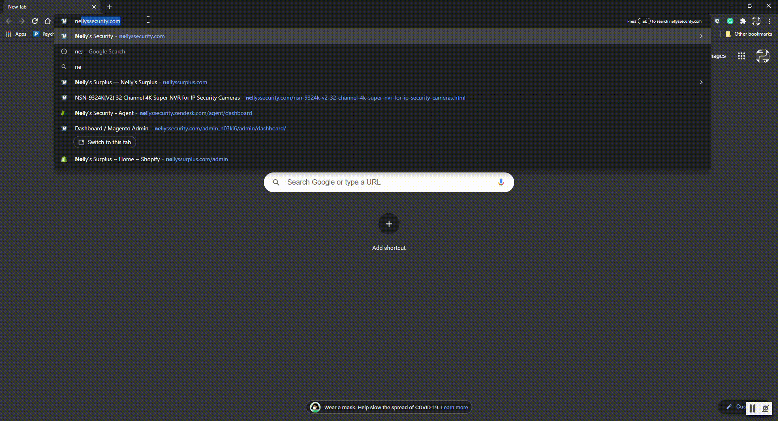Select Nelly's Surplus Home Shopify suggestion
This screenshot has height=421, width=778.
[383, 159]
